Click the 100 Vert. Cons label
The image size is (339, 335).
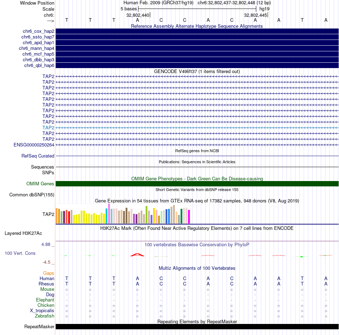pyautogui.click(x=20, y=253)
